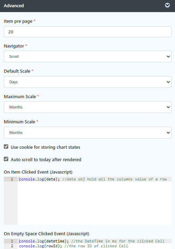Open the Default Scale dropdown showing Days
This screenshot has width=175, height=249.
(87, 82)
